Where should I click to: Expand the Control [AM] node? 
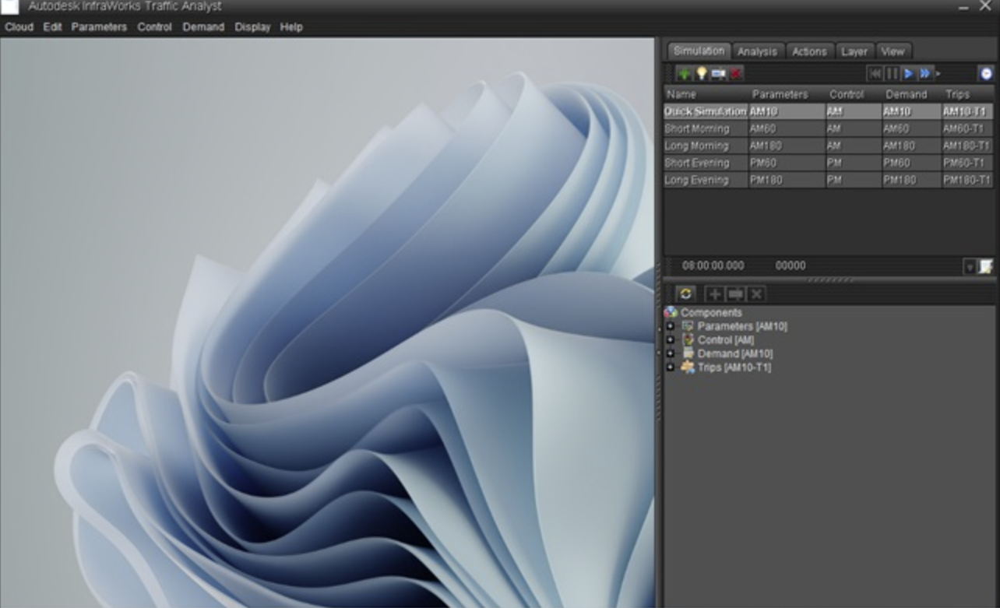[671, 340]
